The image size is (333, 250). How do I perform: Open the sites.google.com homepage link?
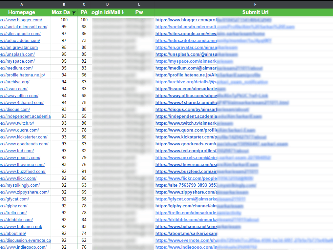coord(20,34)
